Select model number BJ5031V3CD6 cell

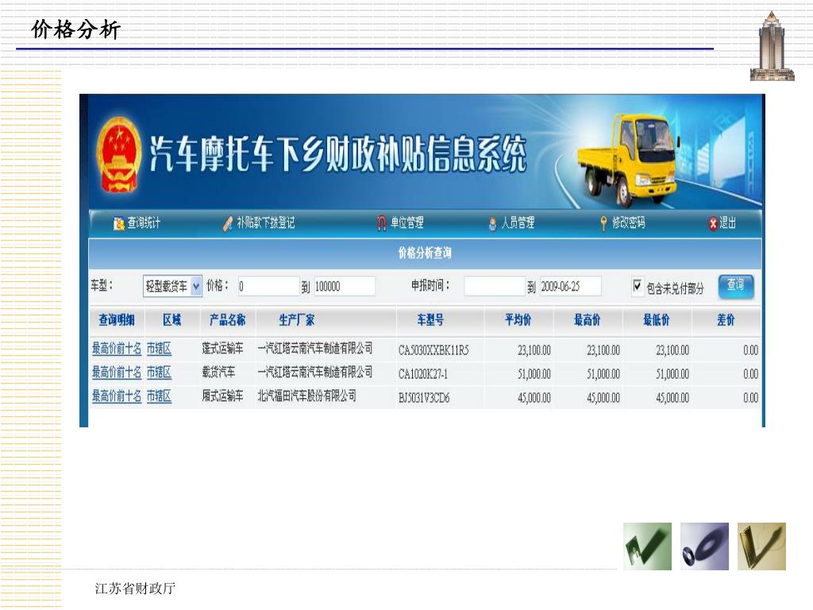click(424, 398)
